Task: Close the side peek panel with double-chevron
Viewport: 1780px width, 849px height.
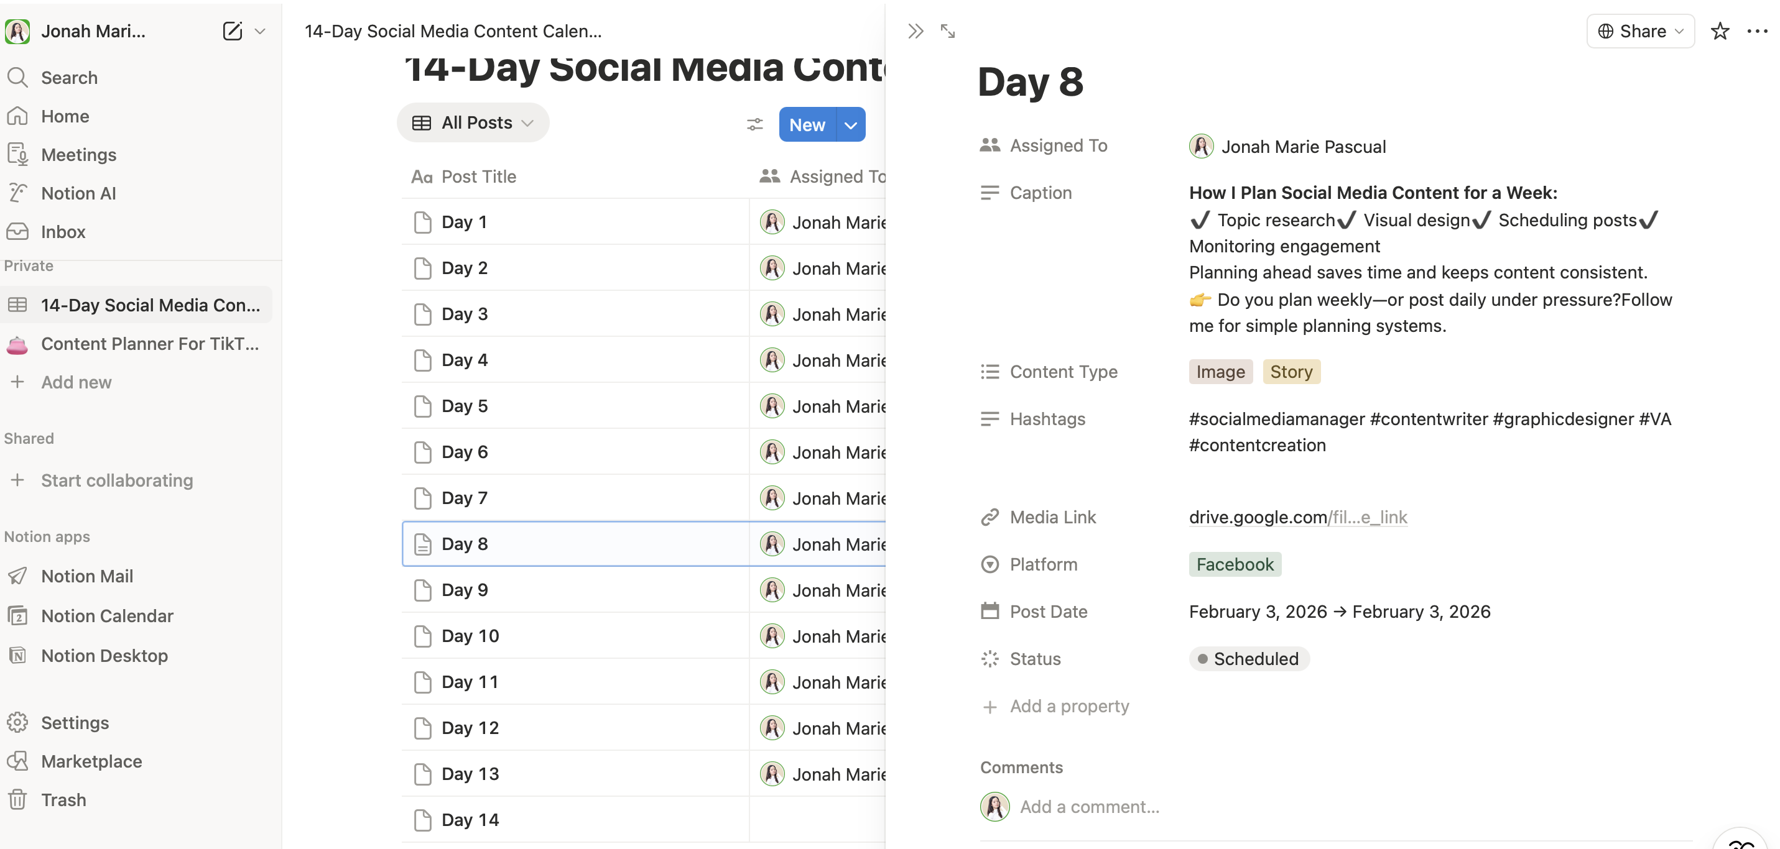Action: 915,31
